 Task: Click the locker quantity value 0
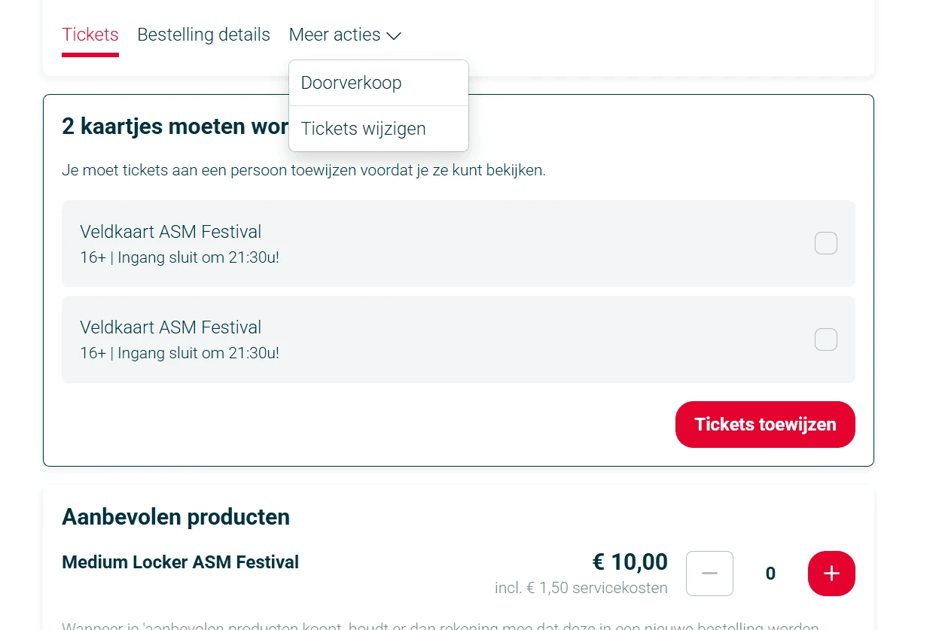(770, 574)
